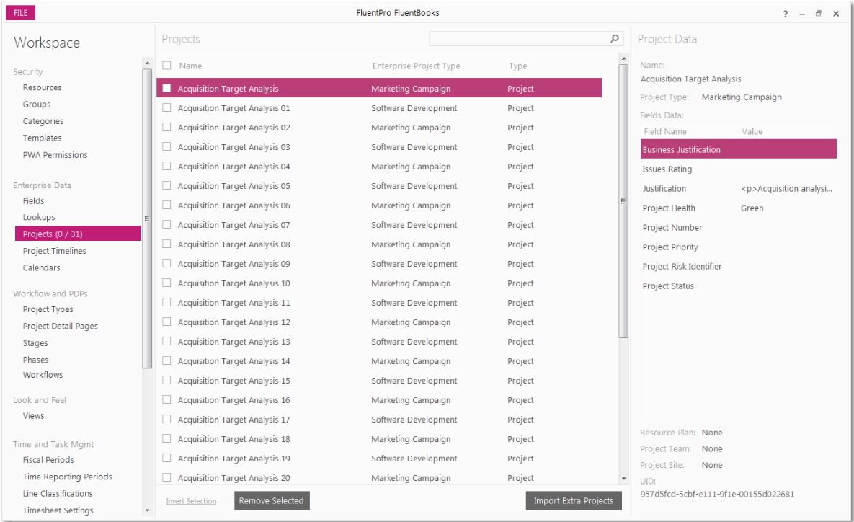854x522 pixels.
Task: Select the Project Risk Identifier field row
Action: pyautogui.click(x=739, y=267)
